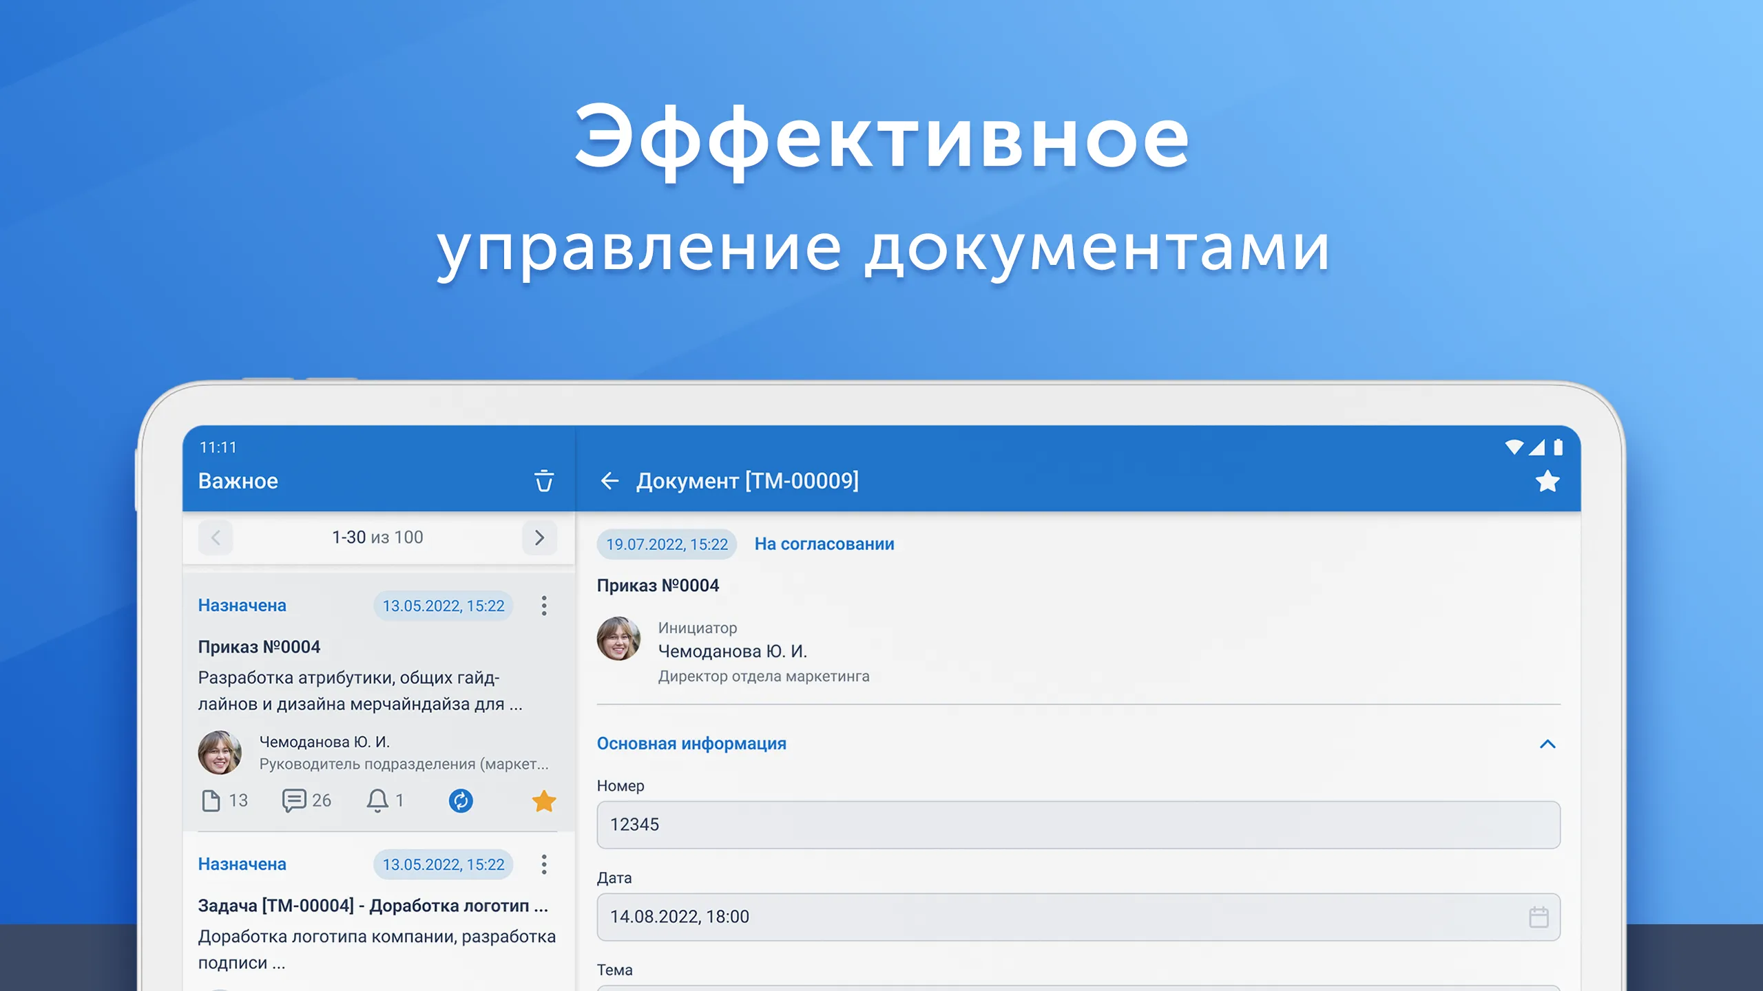Click the Приказ №0004 document heading
Image resolution: width=1763 pixels, height=991 pixels.
(x=658, y=586)
